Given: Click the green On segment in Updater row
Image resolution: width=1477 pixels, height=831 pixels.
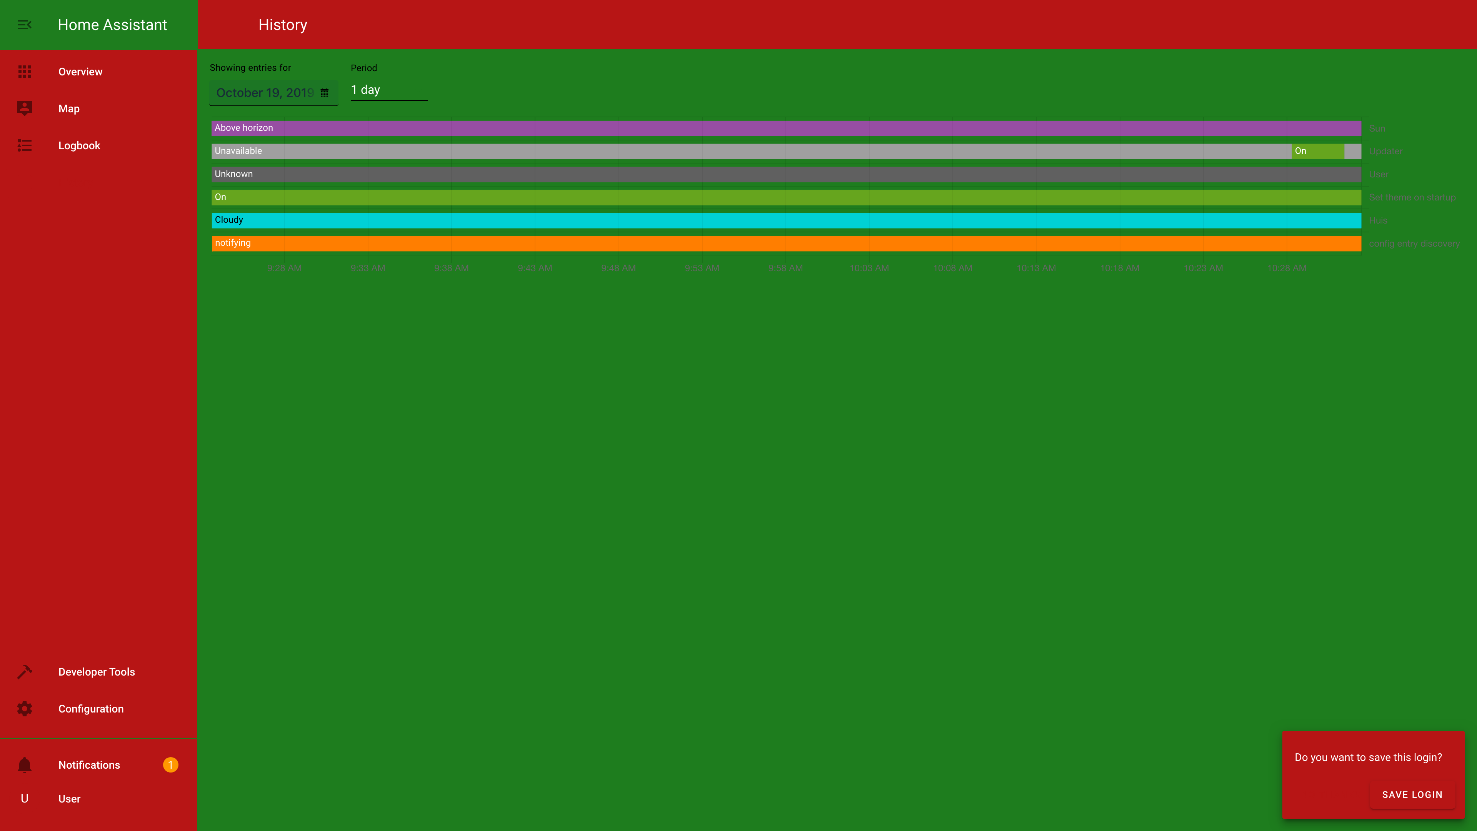Looking at the screenshot, I should point(1318,152).
